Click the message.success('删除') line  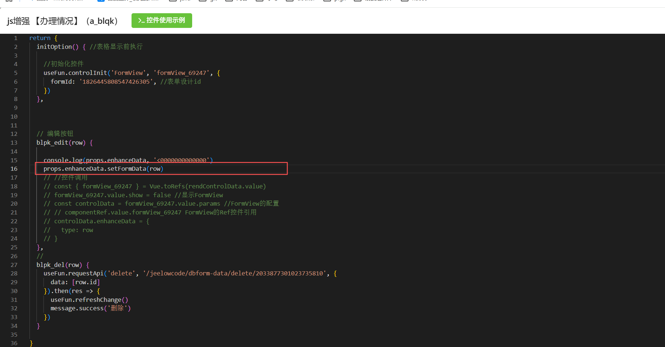click(x=90, y=308)
